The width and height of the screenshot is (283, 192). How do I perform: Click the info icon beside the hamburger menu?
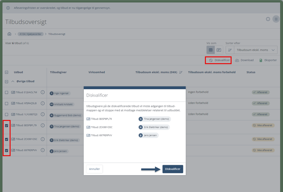click(x=268, y=19)
